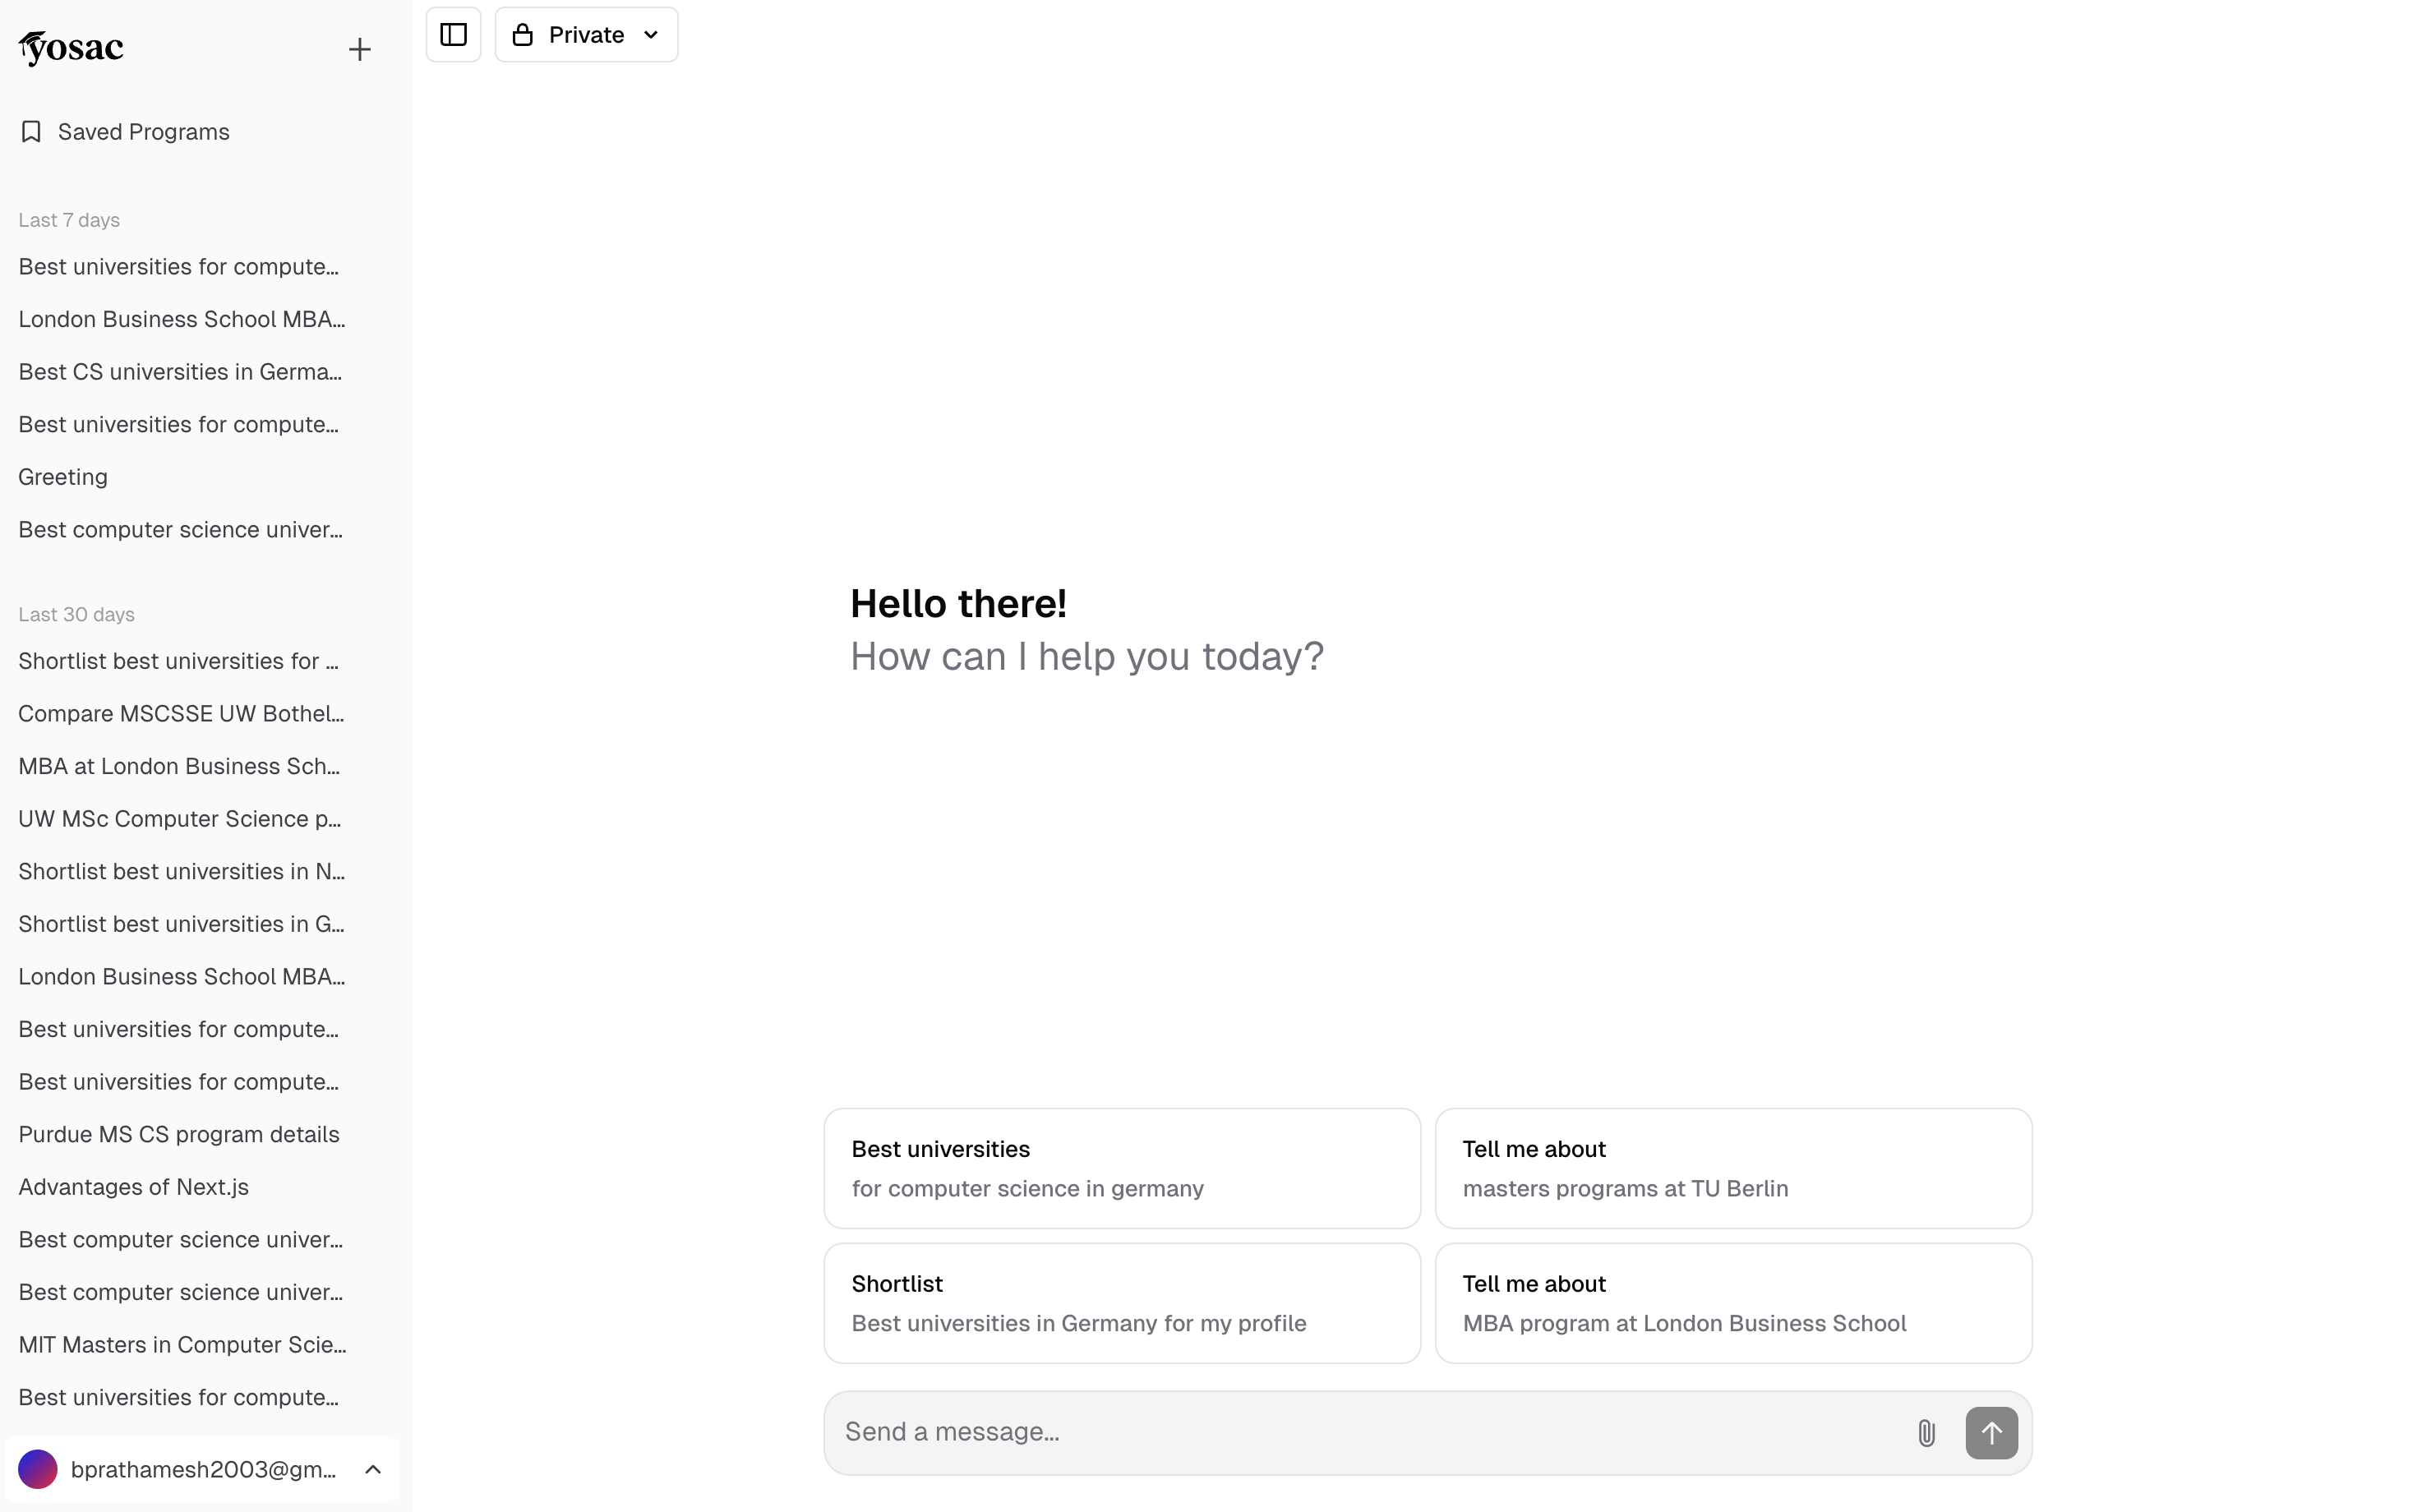
Task: Click the Yosac logo
Action: point(71,48)
